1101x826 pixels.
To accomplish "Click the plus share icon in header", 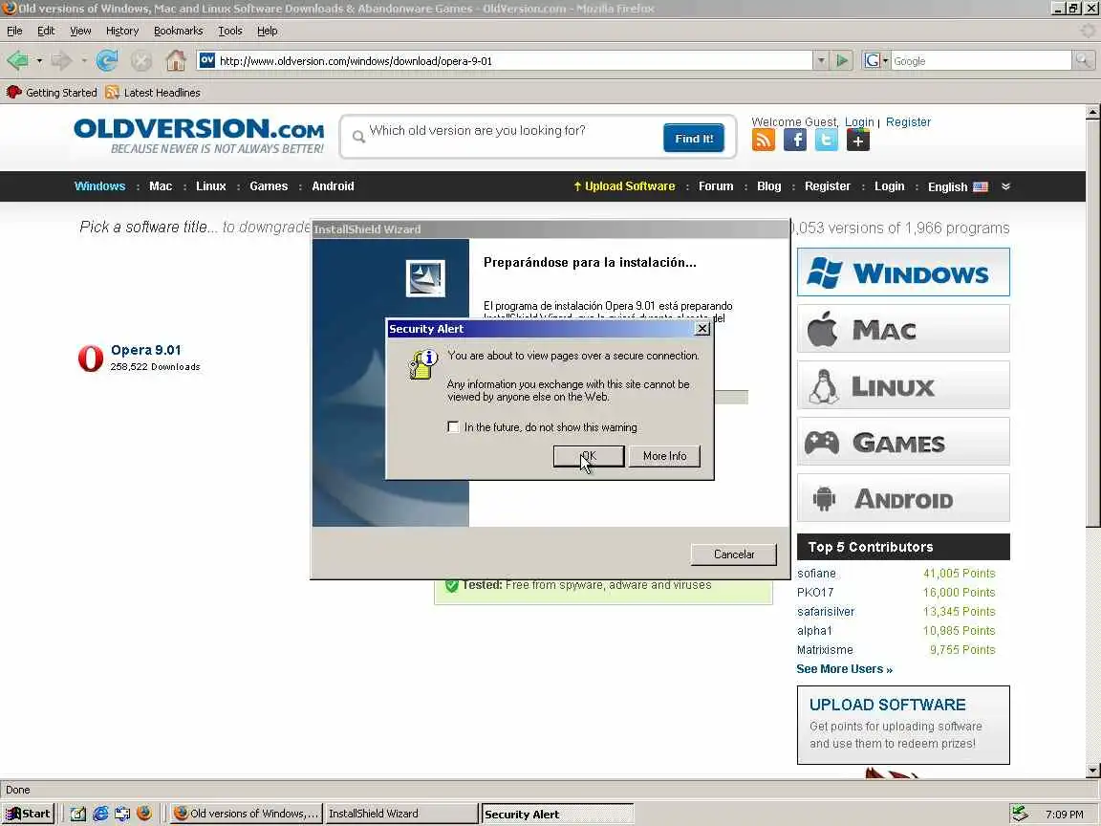I will pos(858,140).
